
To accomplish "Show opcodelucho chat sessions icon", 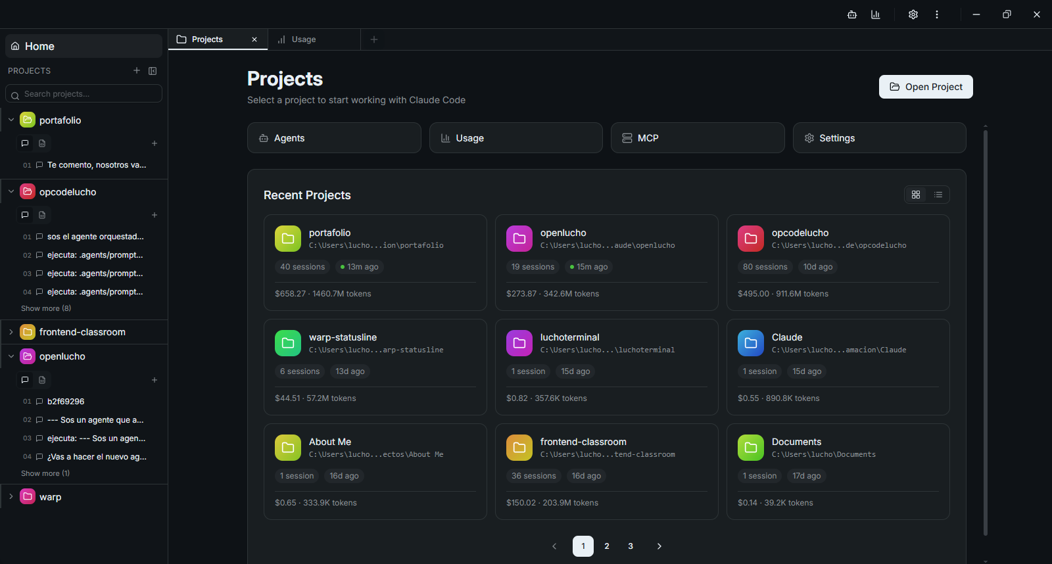I will pyautogui.click(x=25, y=215).
